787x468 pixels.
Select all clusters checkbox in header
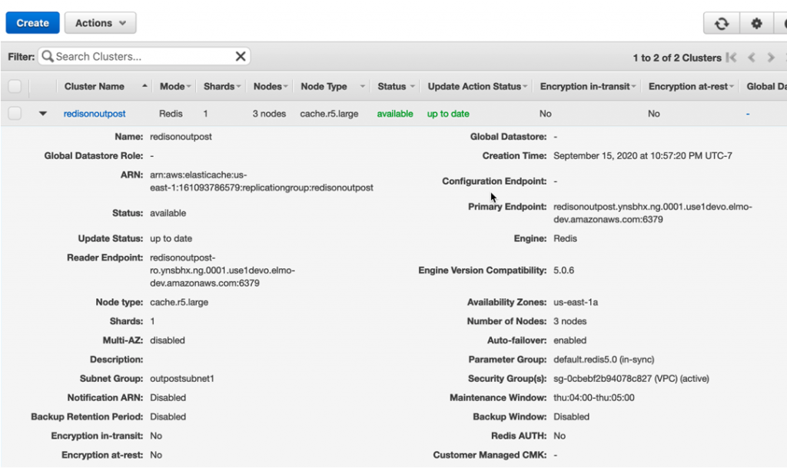click(15, 86)
